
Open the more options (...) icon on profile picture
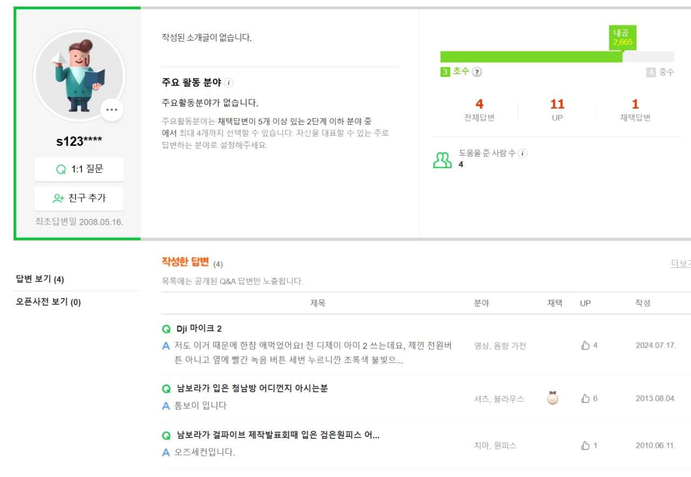coord(112,110)
